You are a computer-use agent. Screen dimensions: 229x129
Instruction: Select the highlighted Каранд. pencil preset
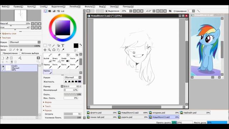pyautogui.click(x=48, y=72)
